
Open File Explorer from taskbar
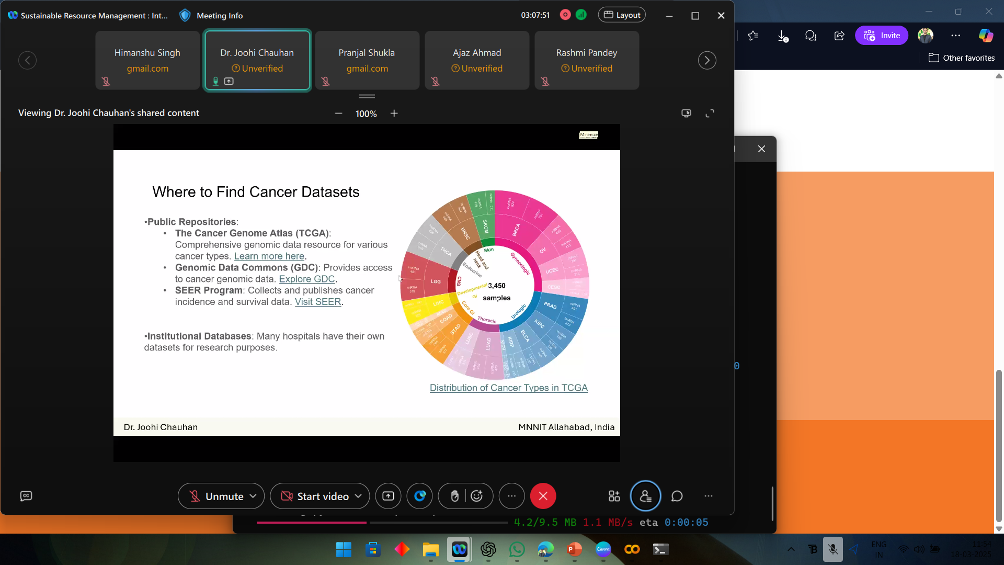point(430,549)
